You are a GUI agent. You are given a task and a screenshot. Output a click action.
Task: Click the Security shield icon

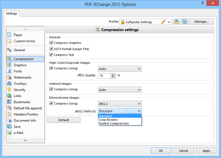coord(9,89)
